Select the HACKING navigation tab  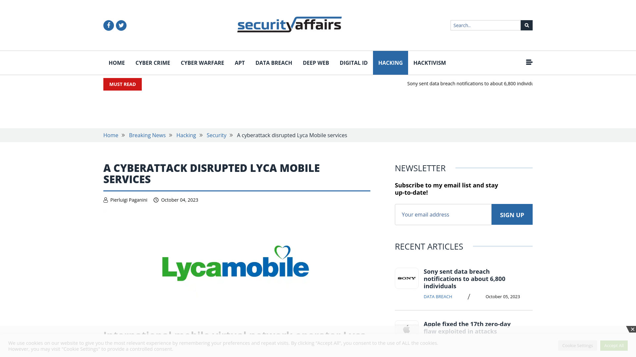tap(390, 62)
